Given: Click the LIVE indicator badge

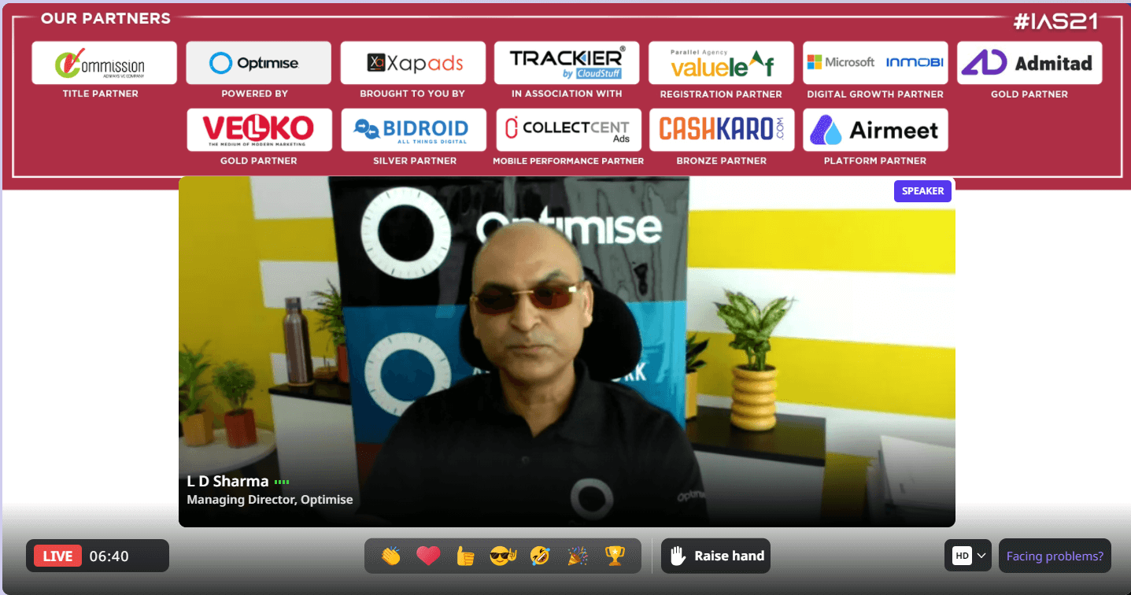Looking at the screenshot, I should [x=57, y=556].
